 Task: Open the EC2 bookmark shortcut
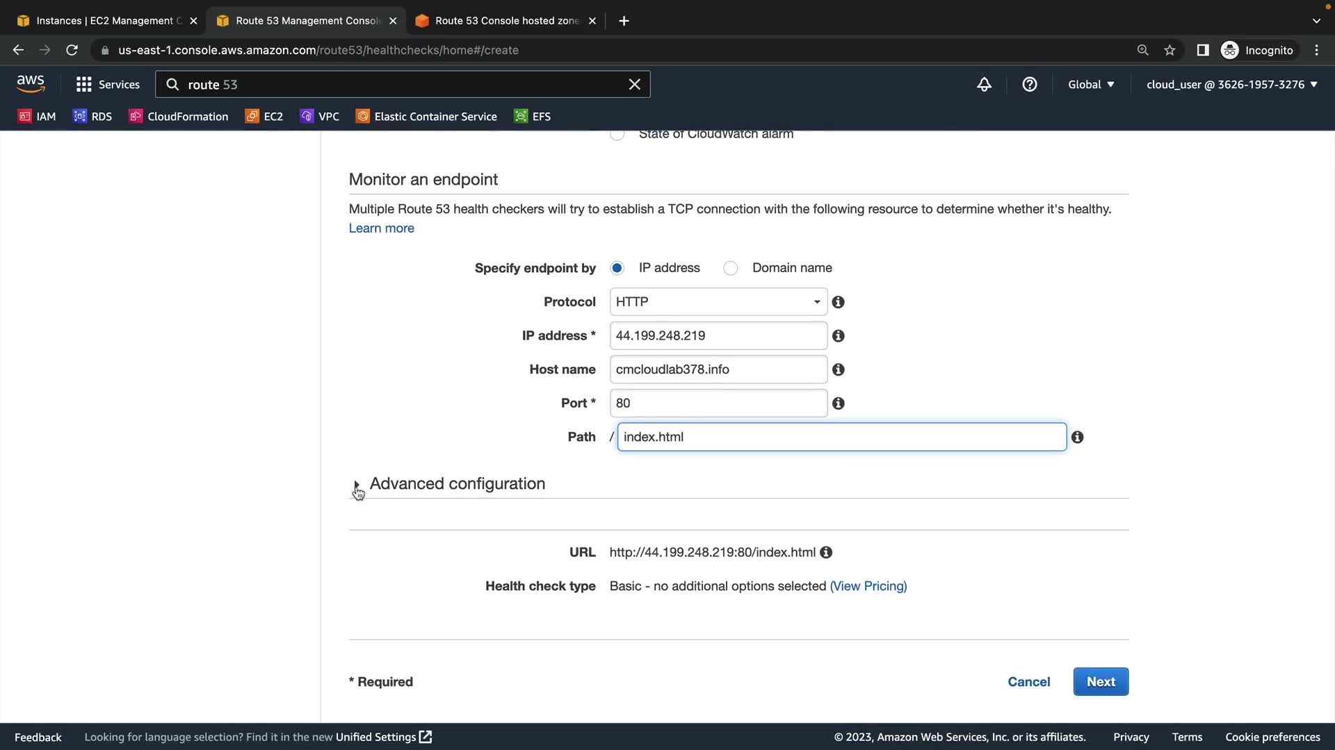(264, 117)
